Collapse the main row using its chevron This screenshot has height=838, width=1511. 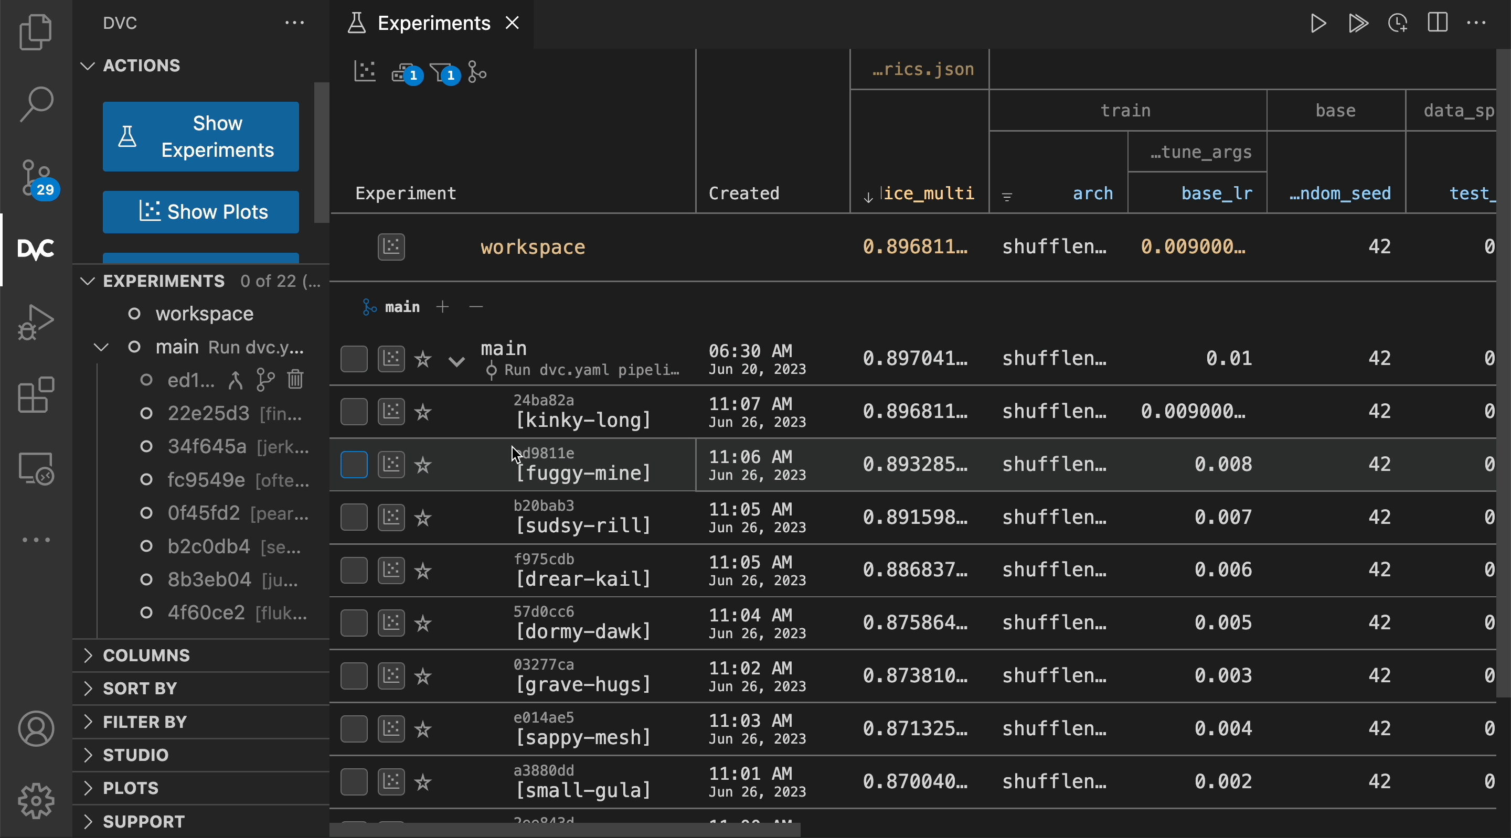[456, 362]
